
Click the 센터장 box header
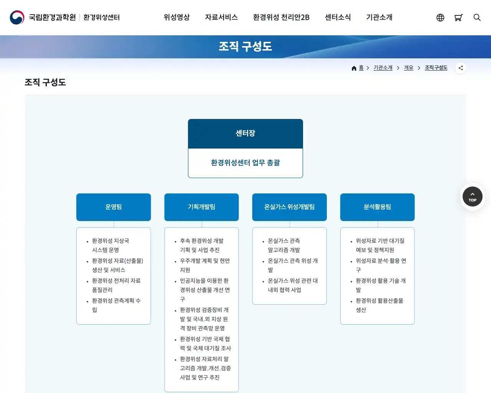click(x=245, y=134)
